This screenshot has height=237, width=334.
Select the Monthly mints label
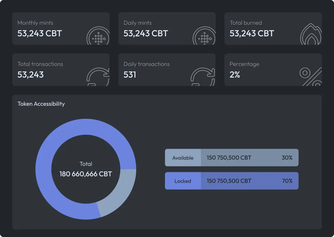coord(35,23)
